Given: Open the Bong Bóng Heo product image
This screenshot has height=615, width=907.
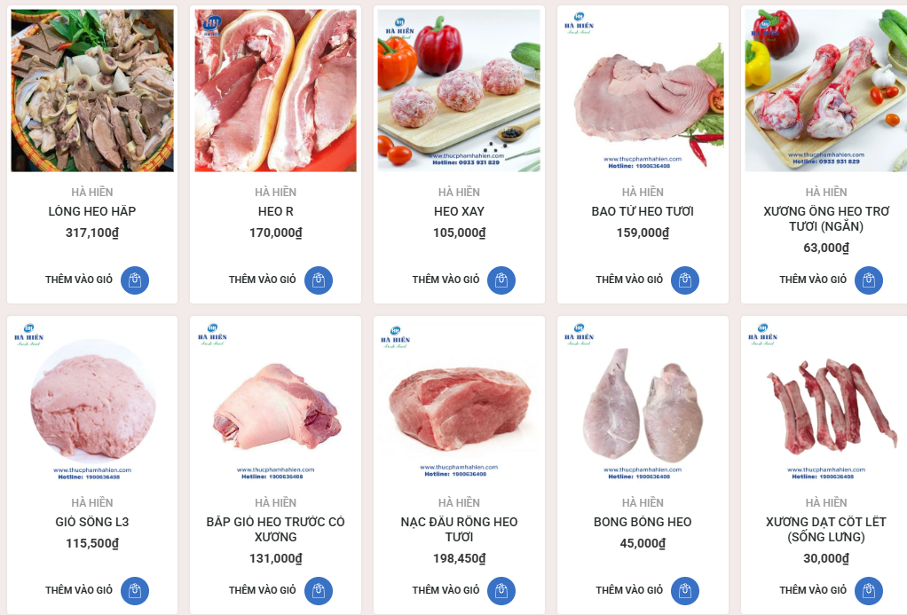Looking at the screenshot, I should 643,401.
